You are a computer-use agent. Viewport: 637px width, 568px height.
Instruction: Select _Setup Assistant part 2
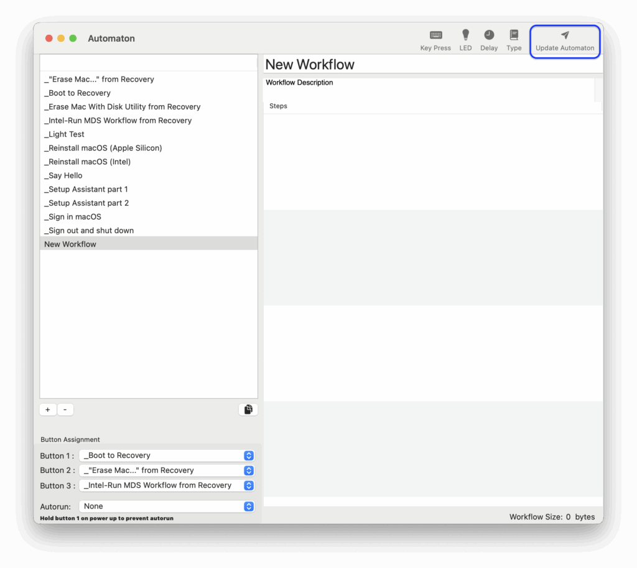tap(149, 203)
